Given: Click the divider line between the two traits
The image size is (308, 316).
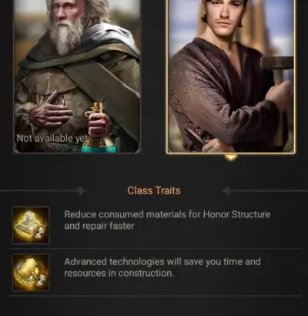Looking at the screenshot, I should pyautogui.click(x=154, y=248).
